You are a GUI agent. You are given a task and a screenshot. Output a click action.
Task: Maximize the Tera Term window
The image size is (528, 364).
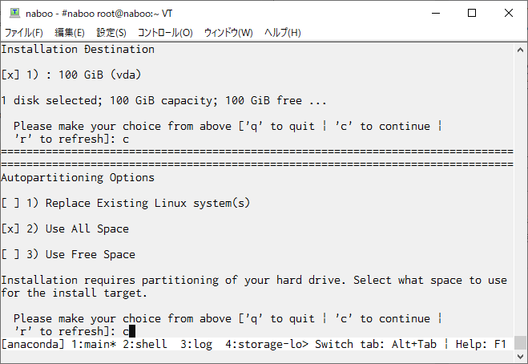(472, 13)
